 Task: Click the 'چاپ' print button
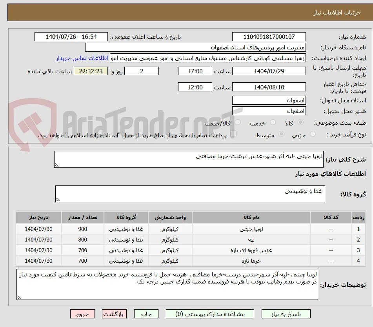(x=146, y=314)
